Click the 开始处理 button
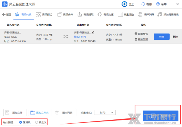 coord(161,116)
